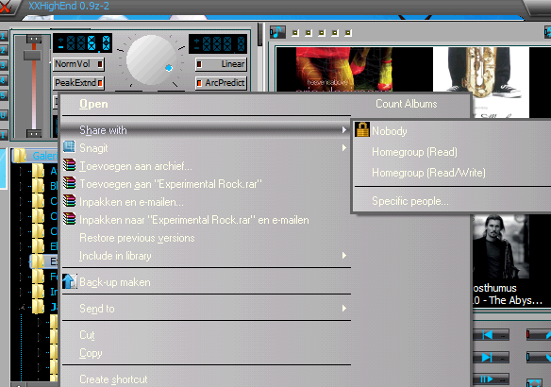Toggle the NormVol option

78,64
